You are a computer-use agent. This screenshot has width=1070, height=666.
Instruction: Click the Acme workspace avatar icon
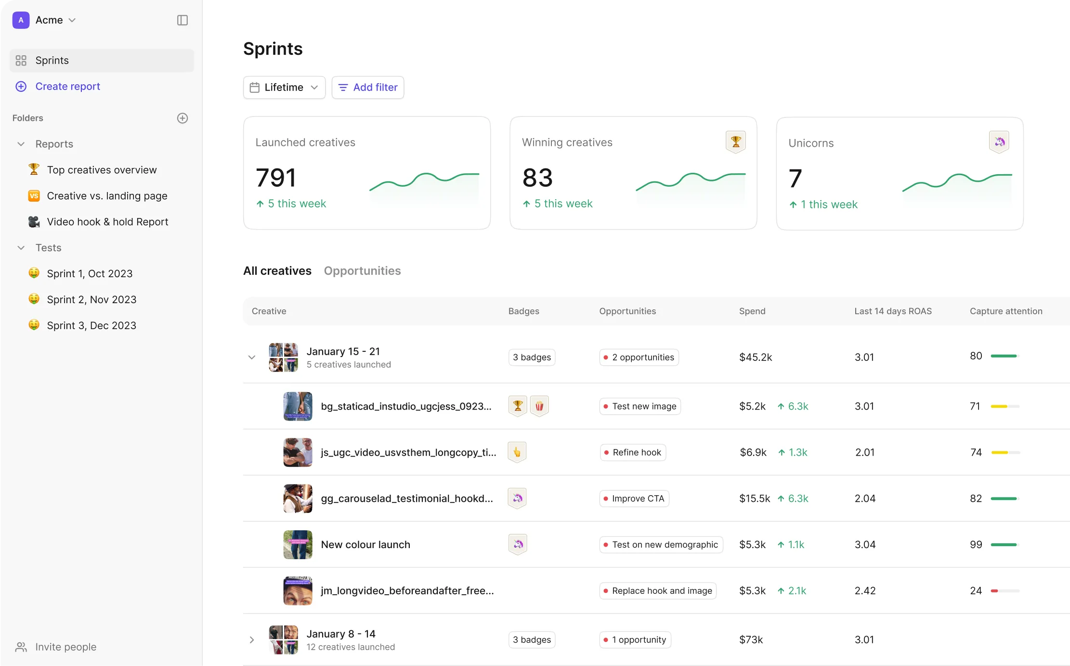tap(21, 20)
